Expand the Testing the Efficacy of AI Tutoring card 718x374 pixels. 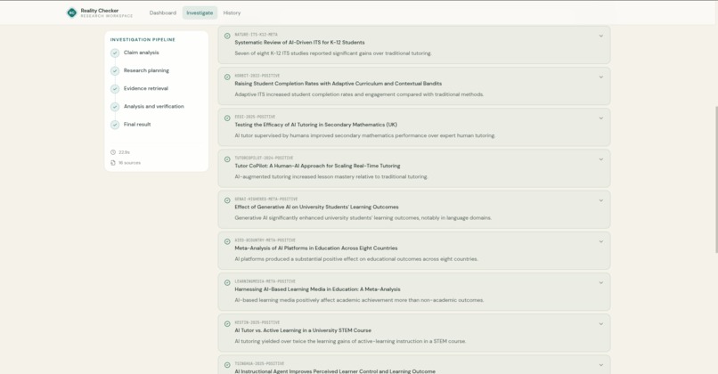(600, 118)
